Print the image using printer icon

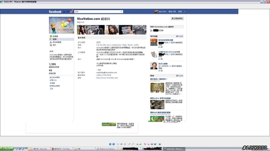tap(148, 144)
